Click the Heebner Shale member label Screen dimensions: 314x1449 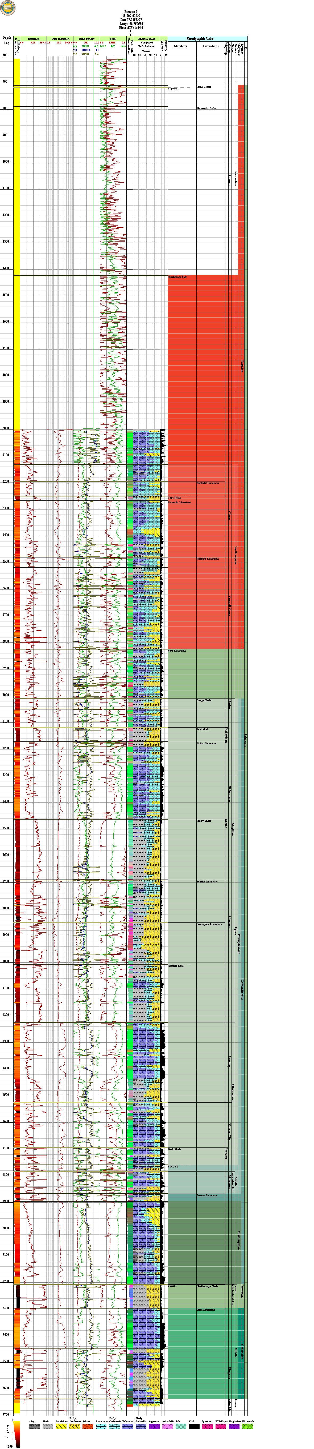tap(176, 966)
